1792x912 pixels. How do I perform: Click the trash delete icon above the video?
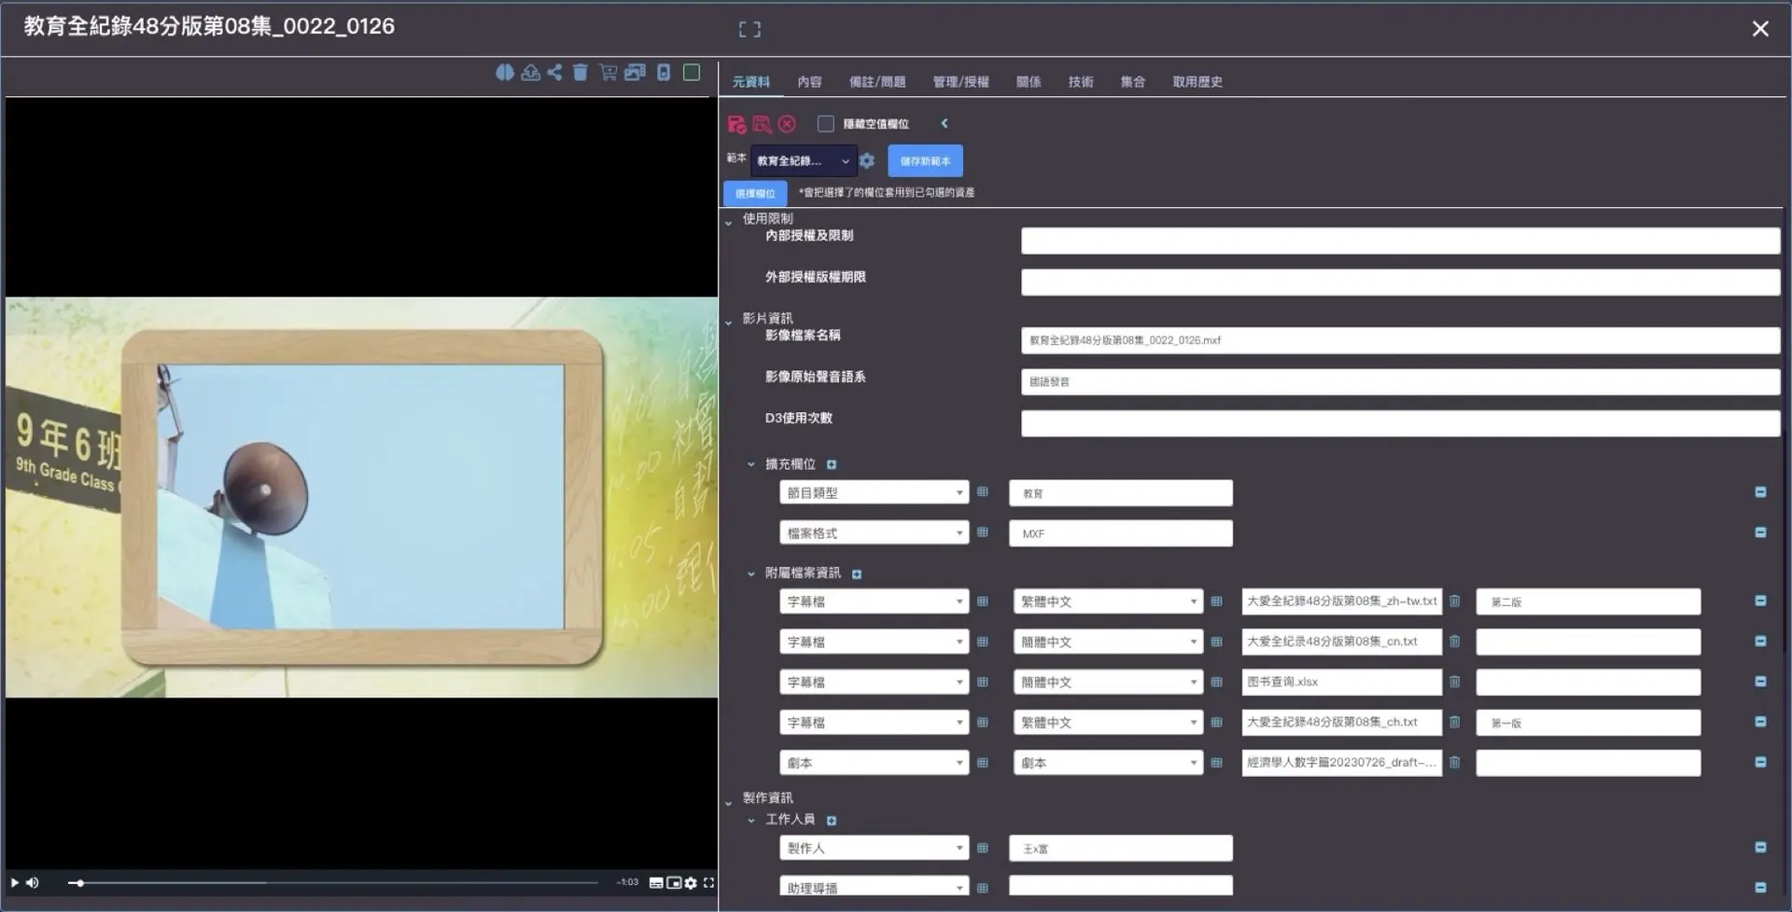[580, 73]
